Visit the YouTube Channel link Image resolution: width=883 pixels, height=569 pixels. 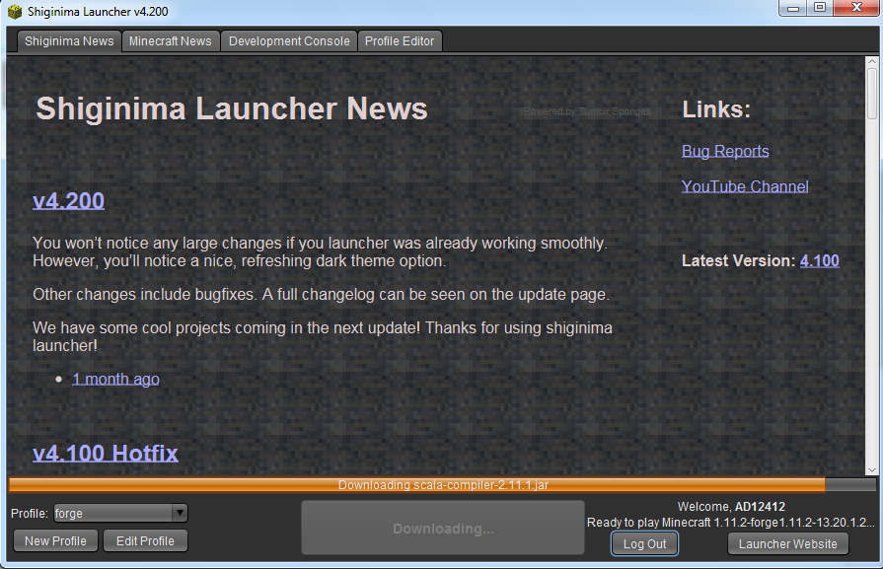coord(745,186)
